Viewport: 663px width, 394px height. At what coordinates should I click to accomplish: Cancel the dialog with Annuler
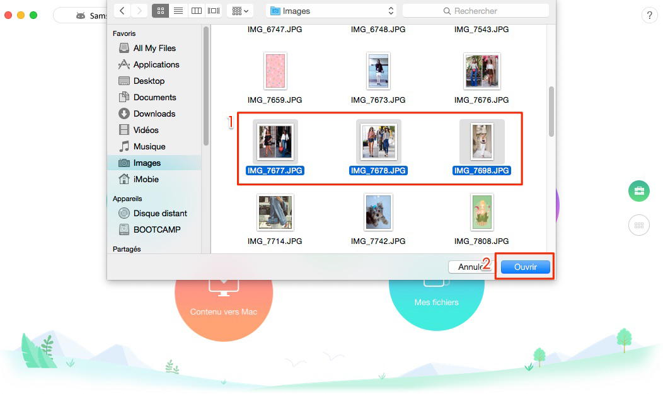click(471, 267)
